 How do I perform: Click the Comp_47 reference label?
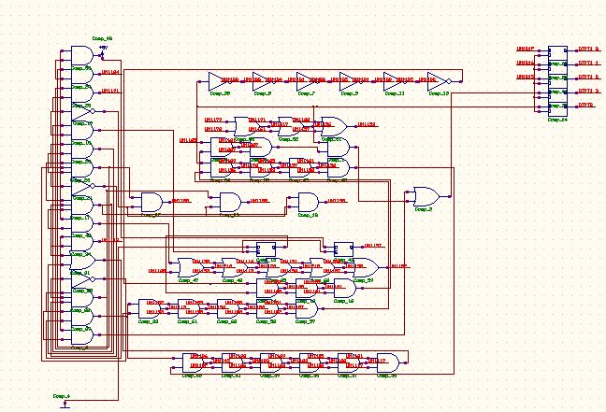pos(189,280)
